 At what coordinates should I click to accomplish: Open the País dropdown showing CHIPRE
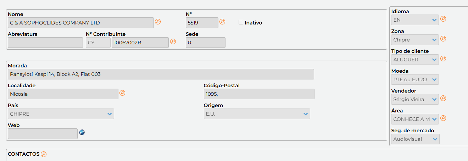61,114
